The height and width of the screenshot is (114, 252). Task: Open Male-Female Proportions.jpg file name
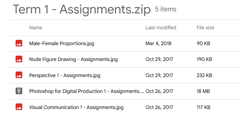62,44
